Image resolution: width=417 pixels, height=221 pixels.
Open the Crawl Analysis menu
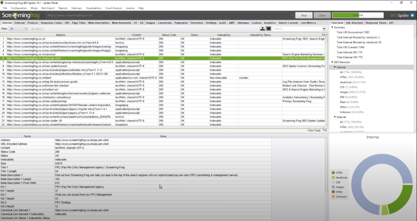pyautogui.click(x=114, y=8)
